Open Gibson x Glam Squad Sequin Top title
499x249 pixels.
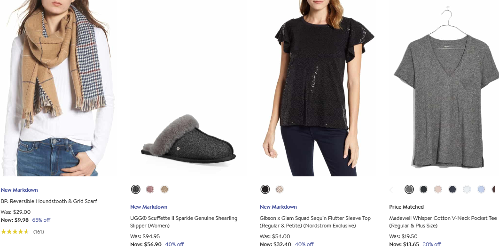tap(315, 222)
